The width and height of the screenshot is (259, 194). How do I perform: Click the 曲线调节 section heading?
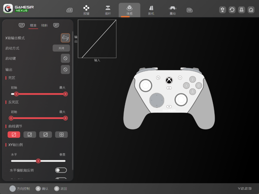coord(15,126)
